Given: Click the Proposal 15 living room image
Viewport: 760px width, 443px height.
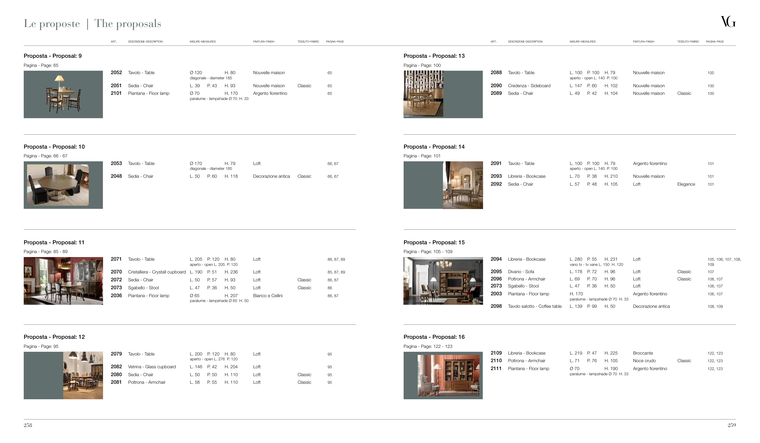Looking at the screenshot, I should point(443,281).
